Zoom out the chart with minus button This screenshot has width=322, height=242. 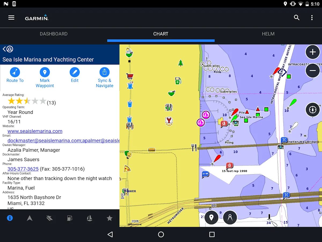313,71
